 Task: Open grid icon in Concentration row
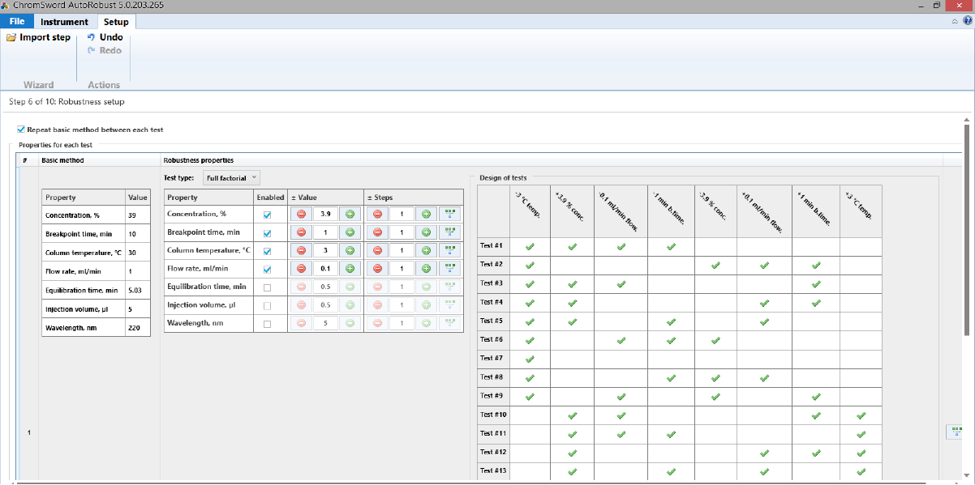449,215
